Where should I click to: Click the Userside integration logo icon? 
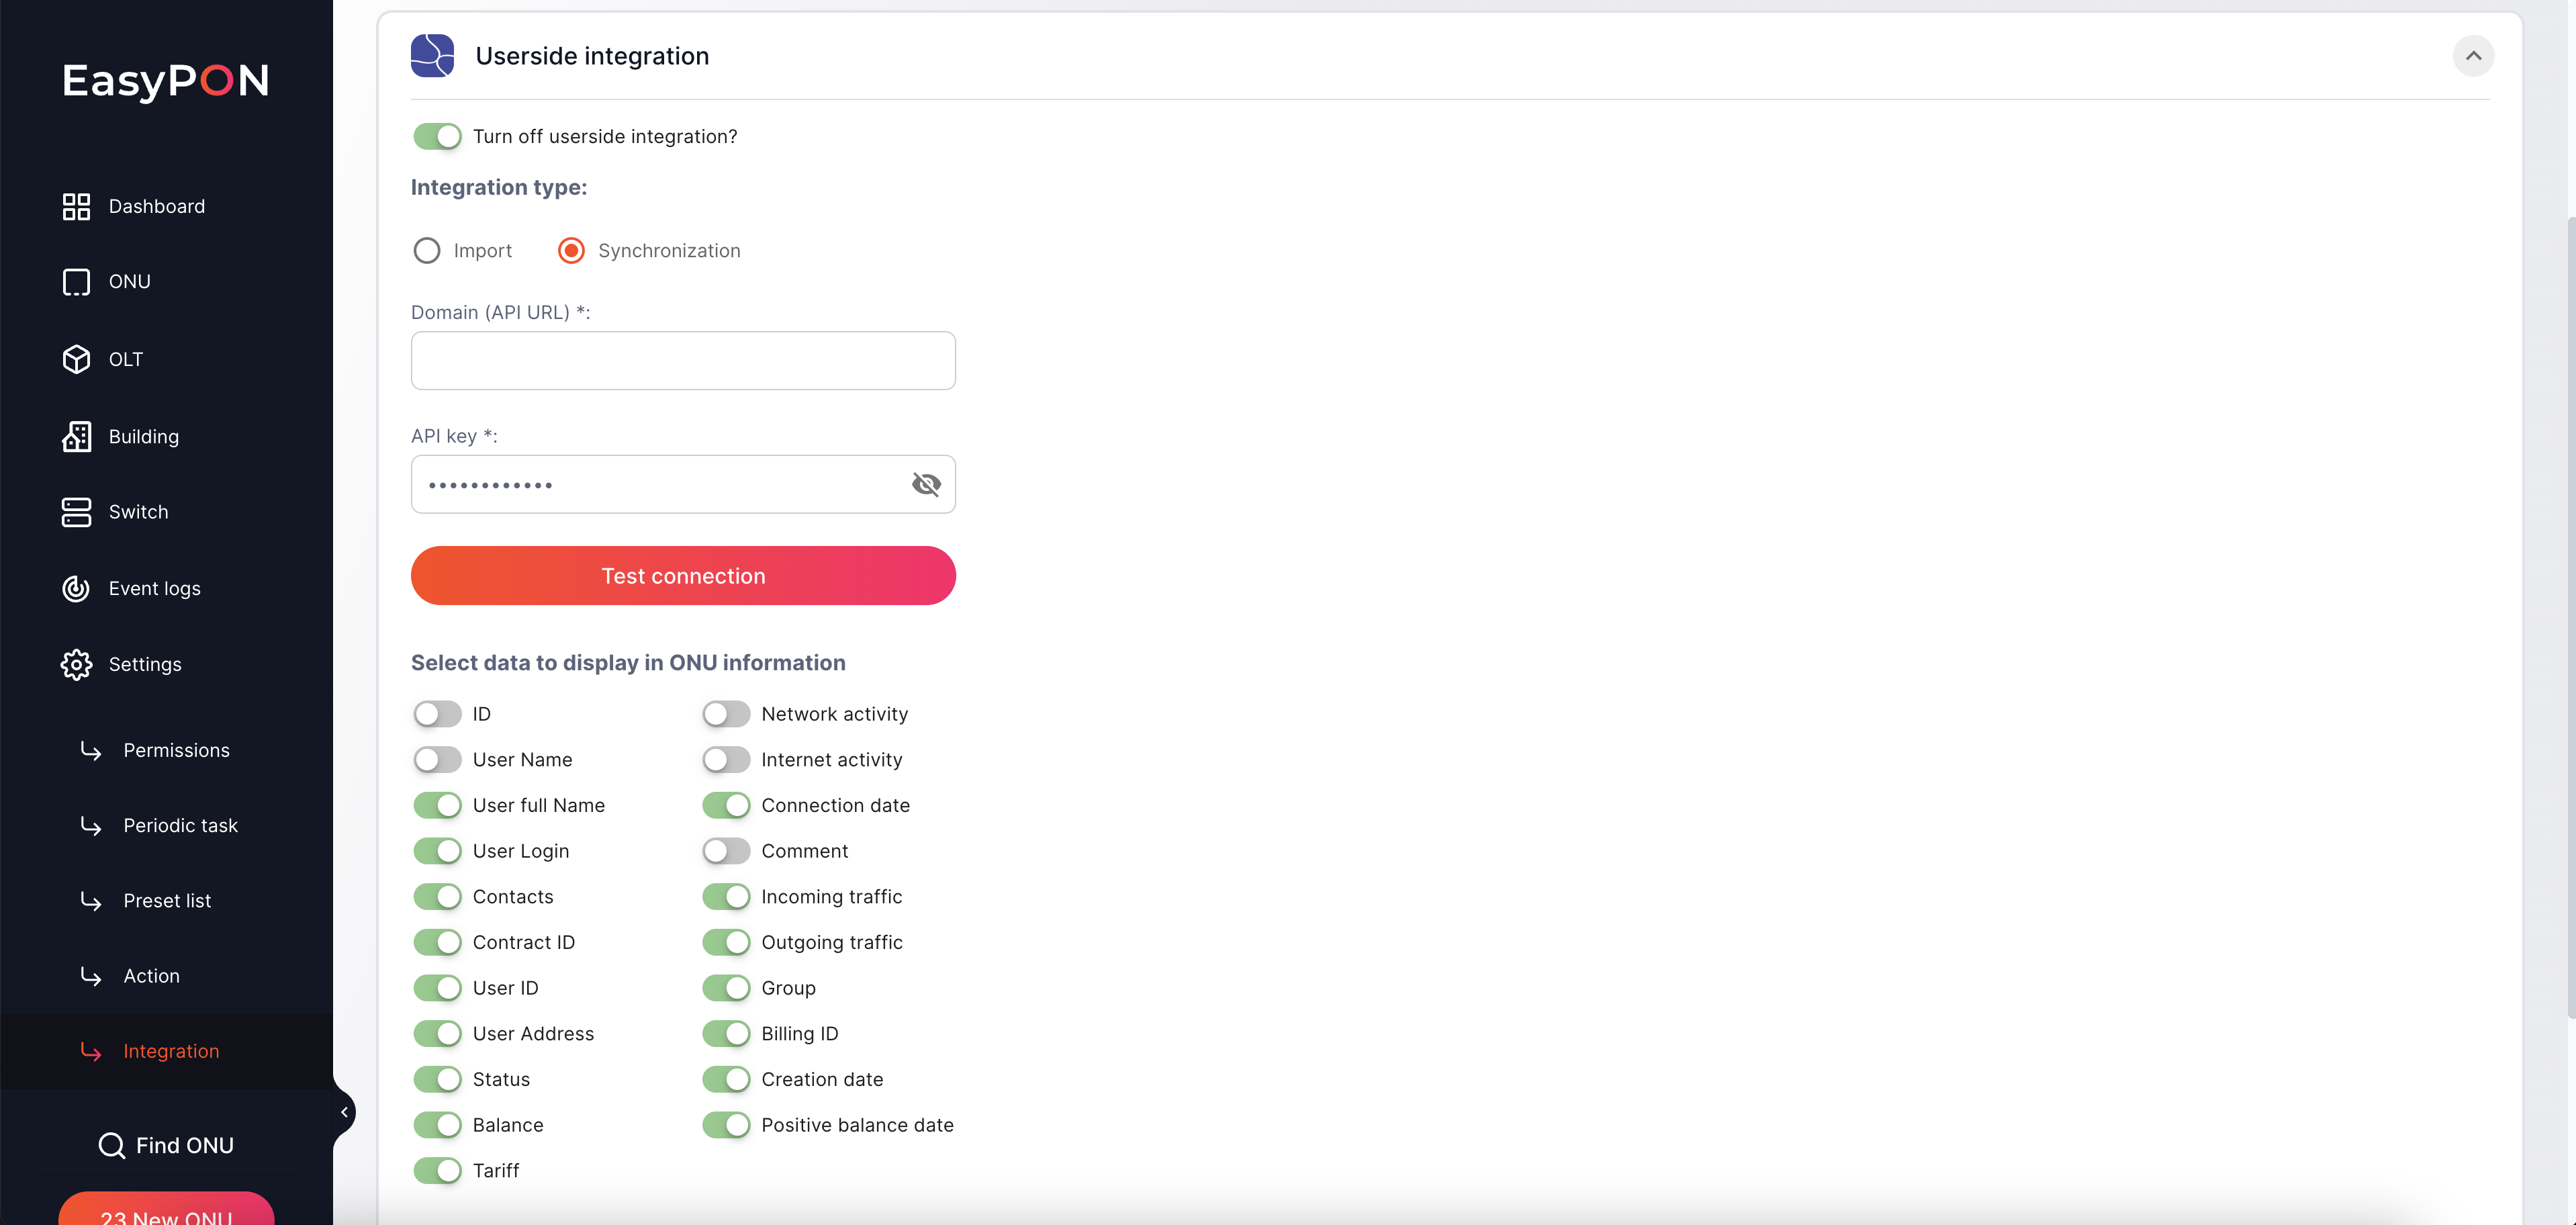point(432,56)
